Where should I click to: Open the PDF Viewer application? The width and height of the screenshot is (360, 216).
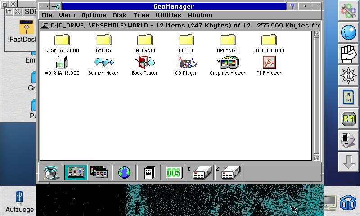[x=269, y=63]
